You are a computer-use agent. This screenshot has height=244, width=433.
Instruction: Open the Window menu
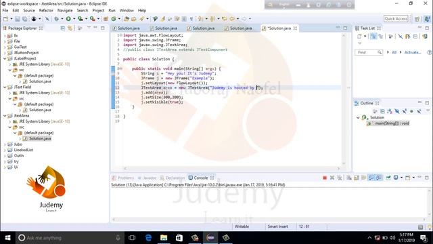127,10
